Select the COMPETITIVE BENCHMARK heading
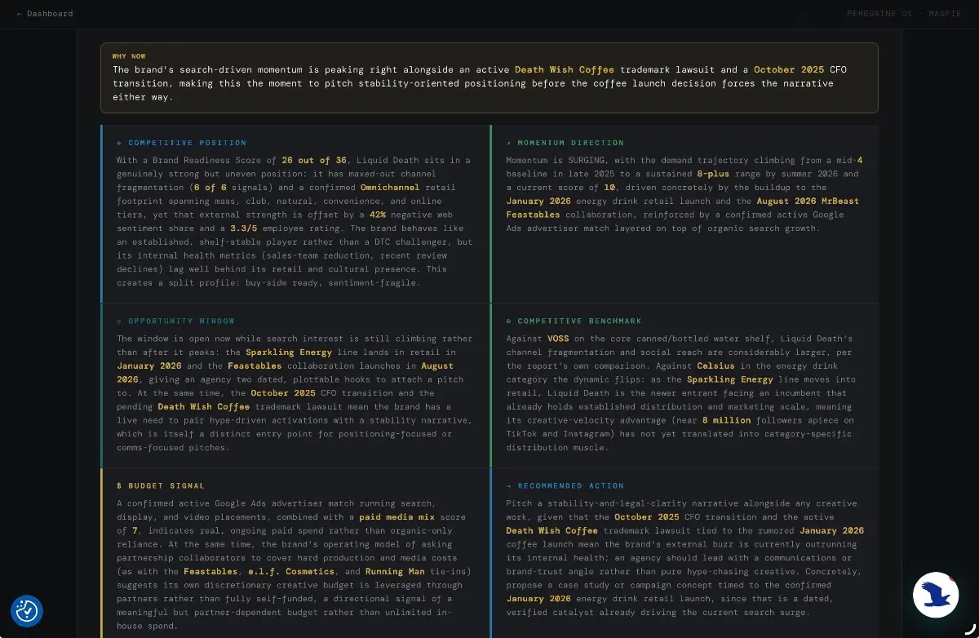This screenshot has width=979, height=638. tap(579, 321)
